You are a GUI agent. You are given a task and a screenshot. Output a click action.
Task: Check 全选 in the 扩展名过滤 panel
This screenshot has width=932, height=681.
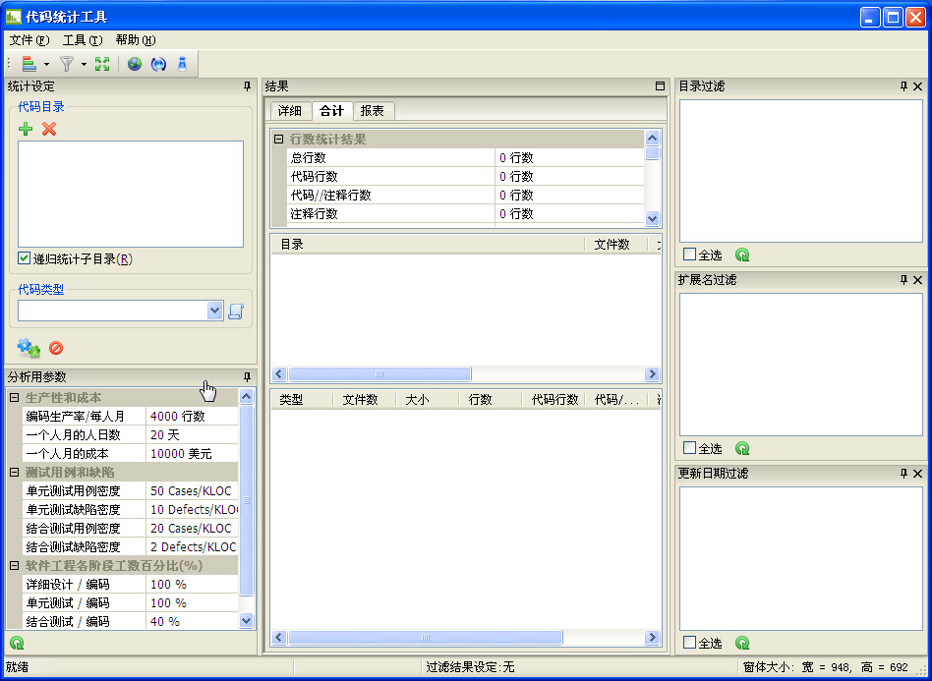(x=689, y=447)
